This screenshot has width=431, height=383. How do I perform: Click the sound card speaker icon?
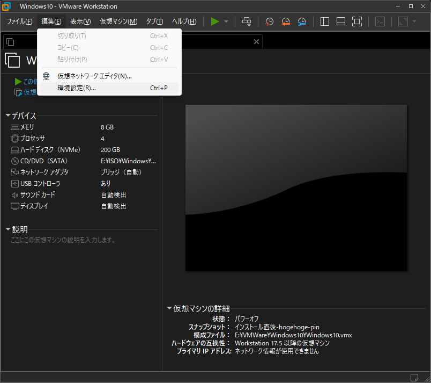15,195
